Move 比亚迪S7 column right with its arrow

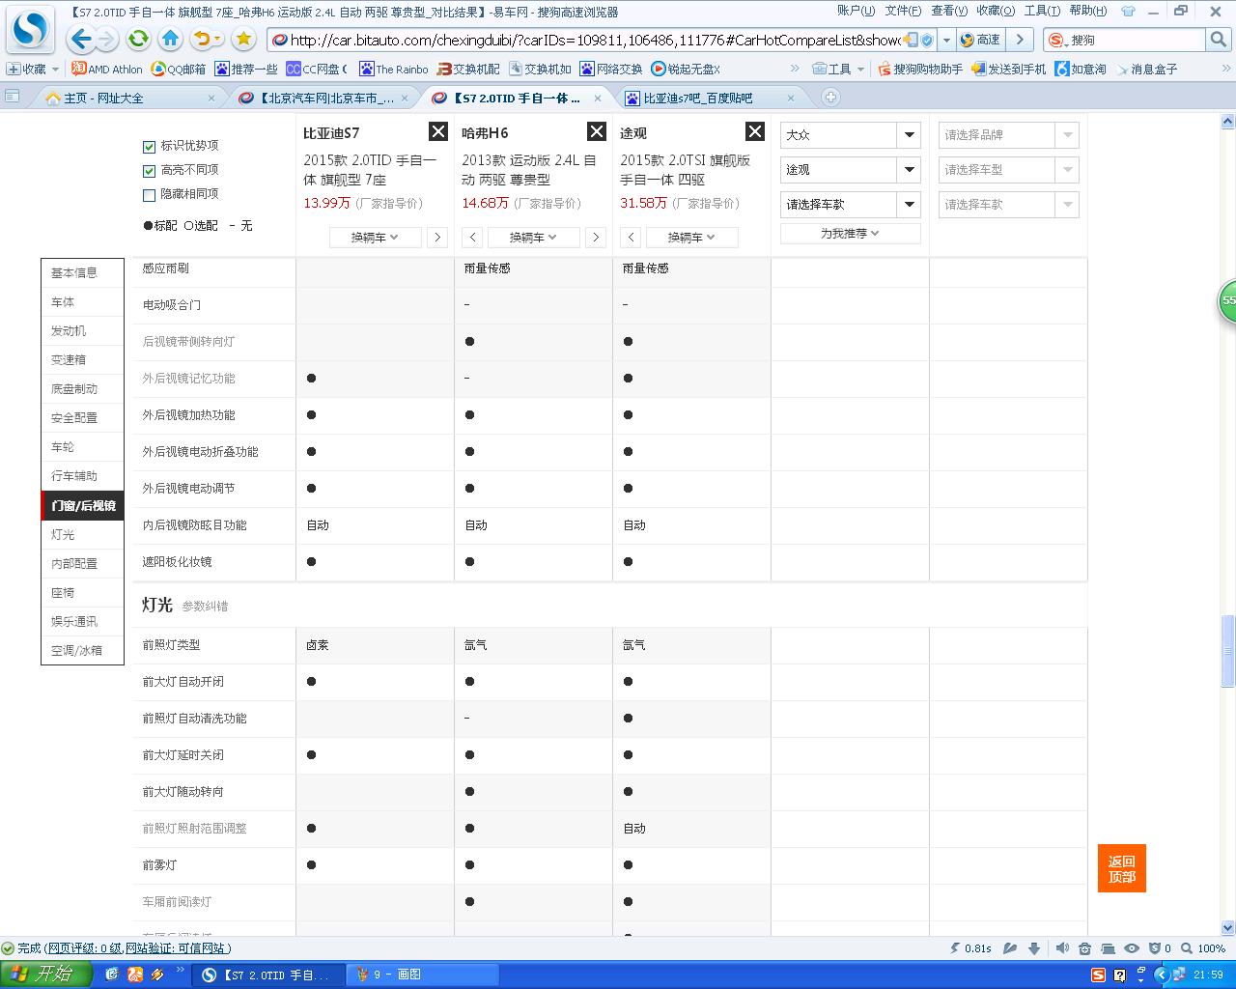437,238
